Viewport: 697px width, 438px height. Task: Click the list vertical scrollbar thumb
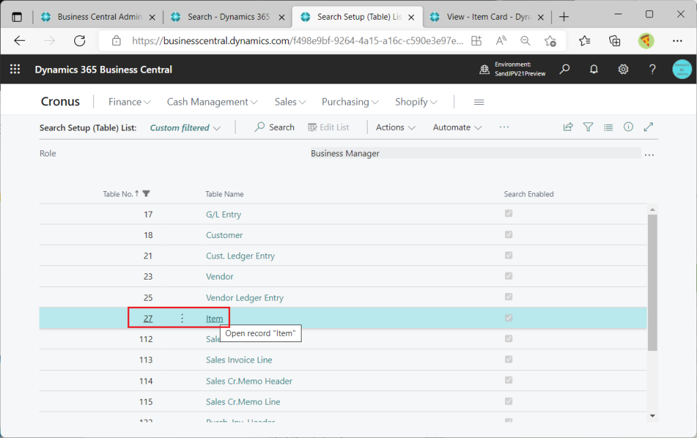(x=652, y=282)
